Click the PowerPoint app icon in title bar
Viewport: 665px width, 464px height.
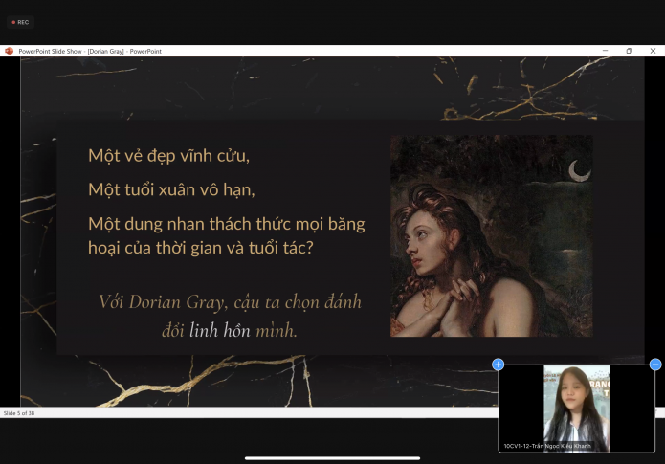[x=9, y=51]
